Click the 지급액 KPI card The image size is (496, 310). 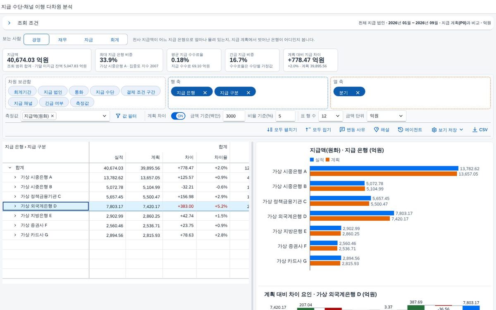[x=47, y=60]
